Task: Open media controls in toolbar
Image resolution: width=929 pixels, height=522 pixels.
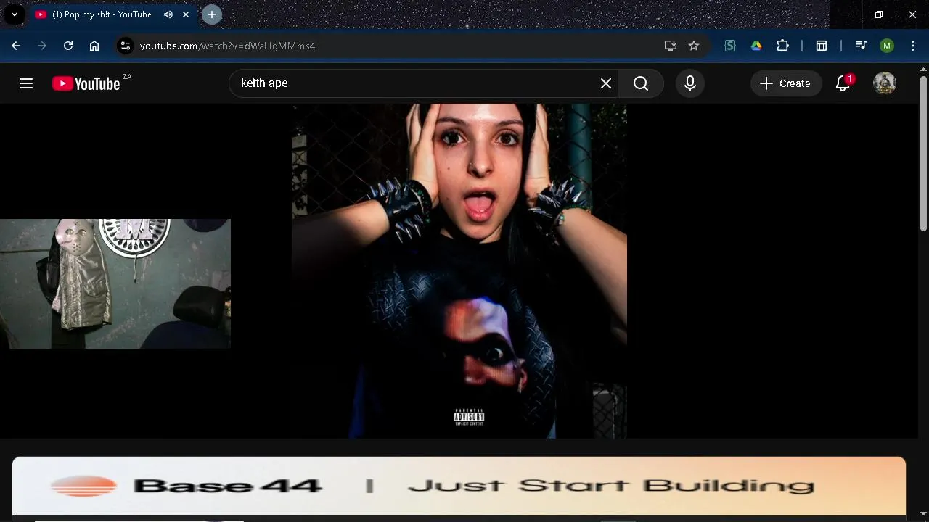Action: [x=861, y=46]
